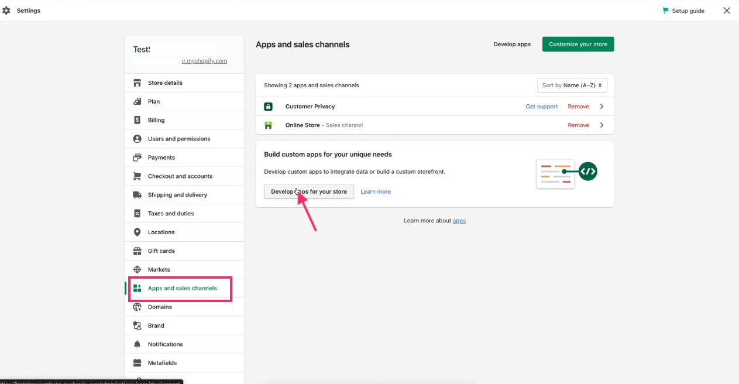Click the Gift cards gift icon
Screen dimensions: 739x384
[137, 251]
